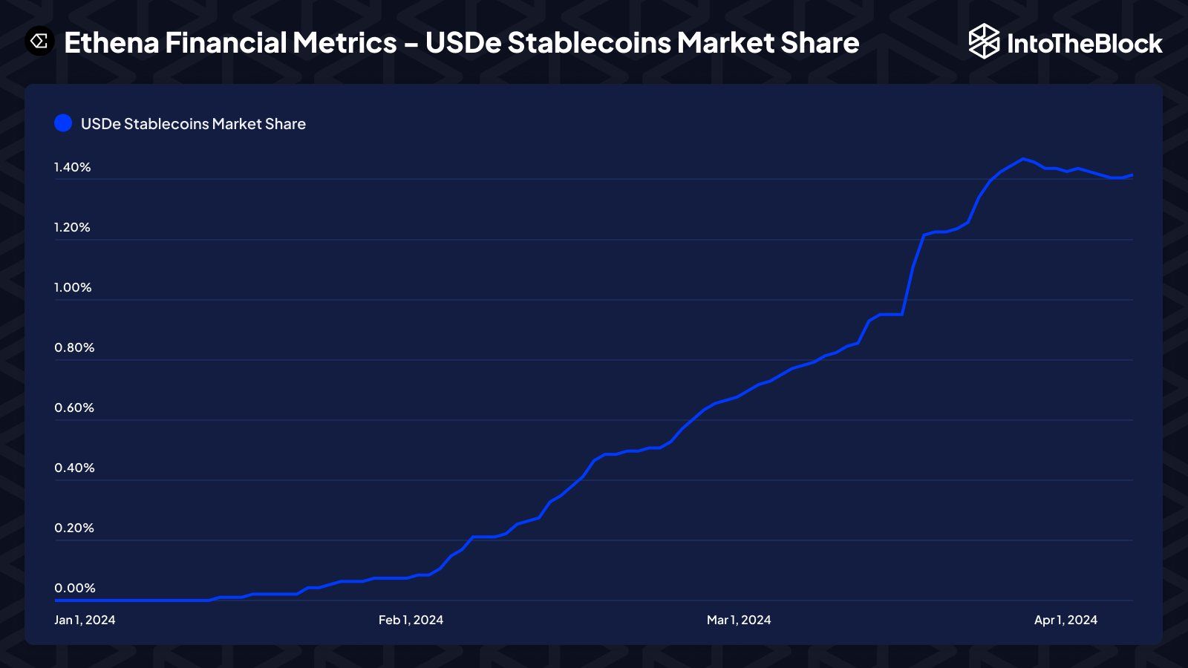The width and height of the screenshot is (1188, 668).
Task: Click the Ethena logo icon
Action: pyautogui.click(x=39, y=42)
